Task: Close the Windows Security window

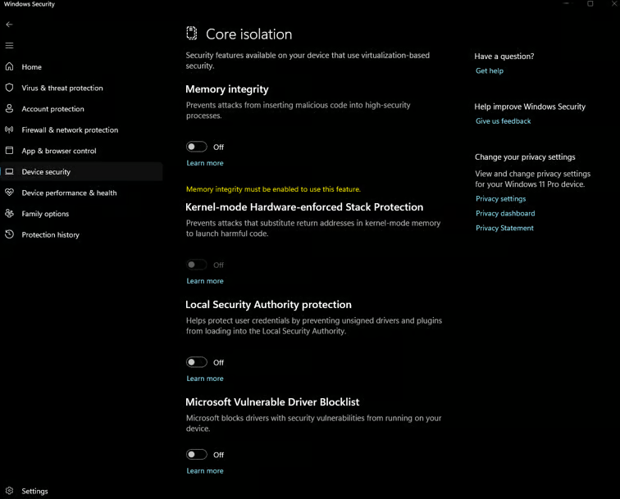Action: tap(614, 3)
